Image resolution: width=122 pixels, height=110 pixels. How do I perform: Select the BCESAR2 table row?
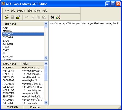coord(23,34)
